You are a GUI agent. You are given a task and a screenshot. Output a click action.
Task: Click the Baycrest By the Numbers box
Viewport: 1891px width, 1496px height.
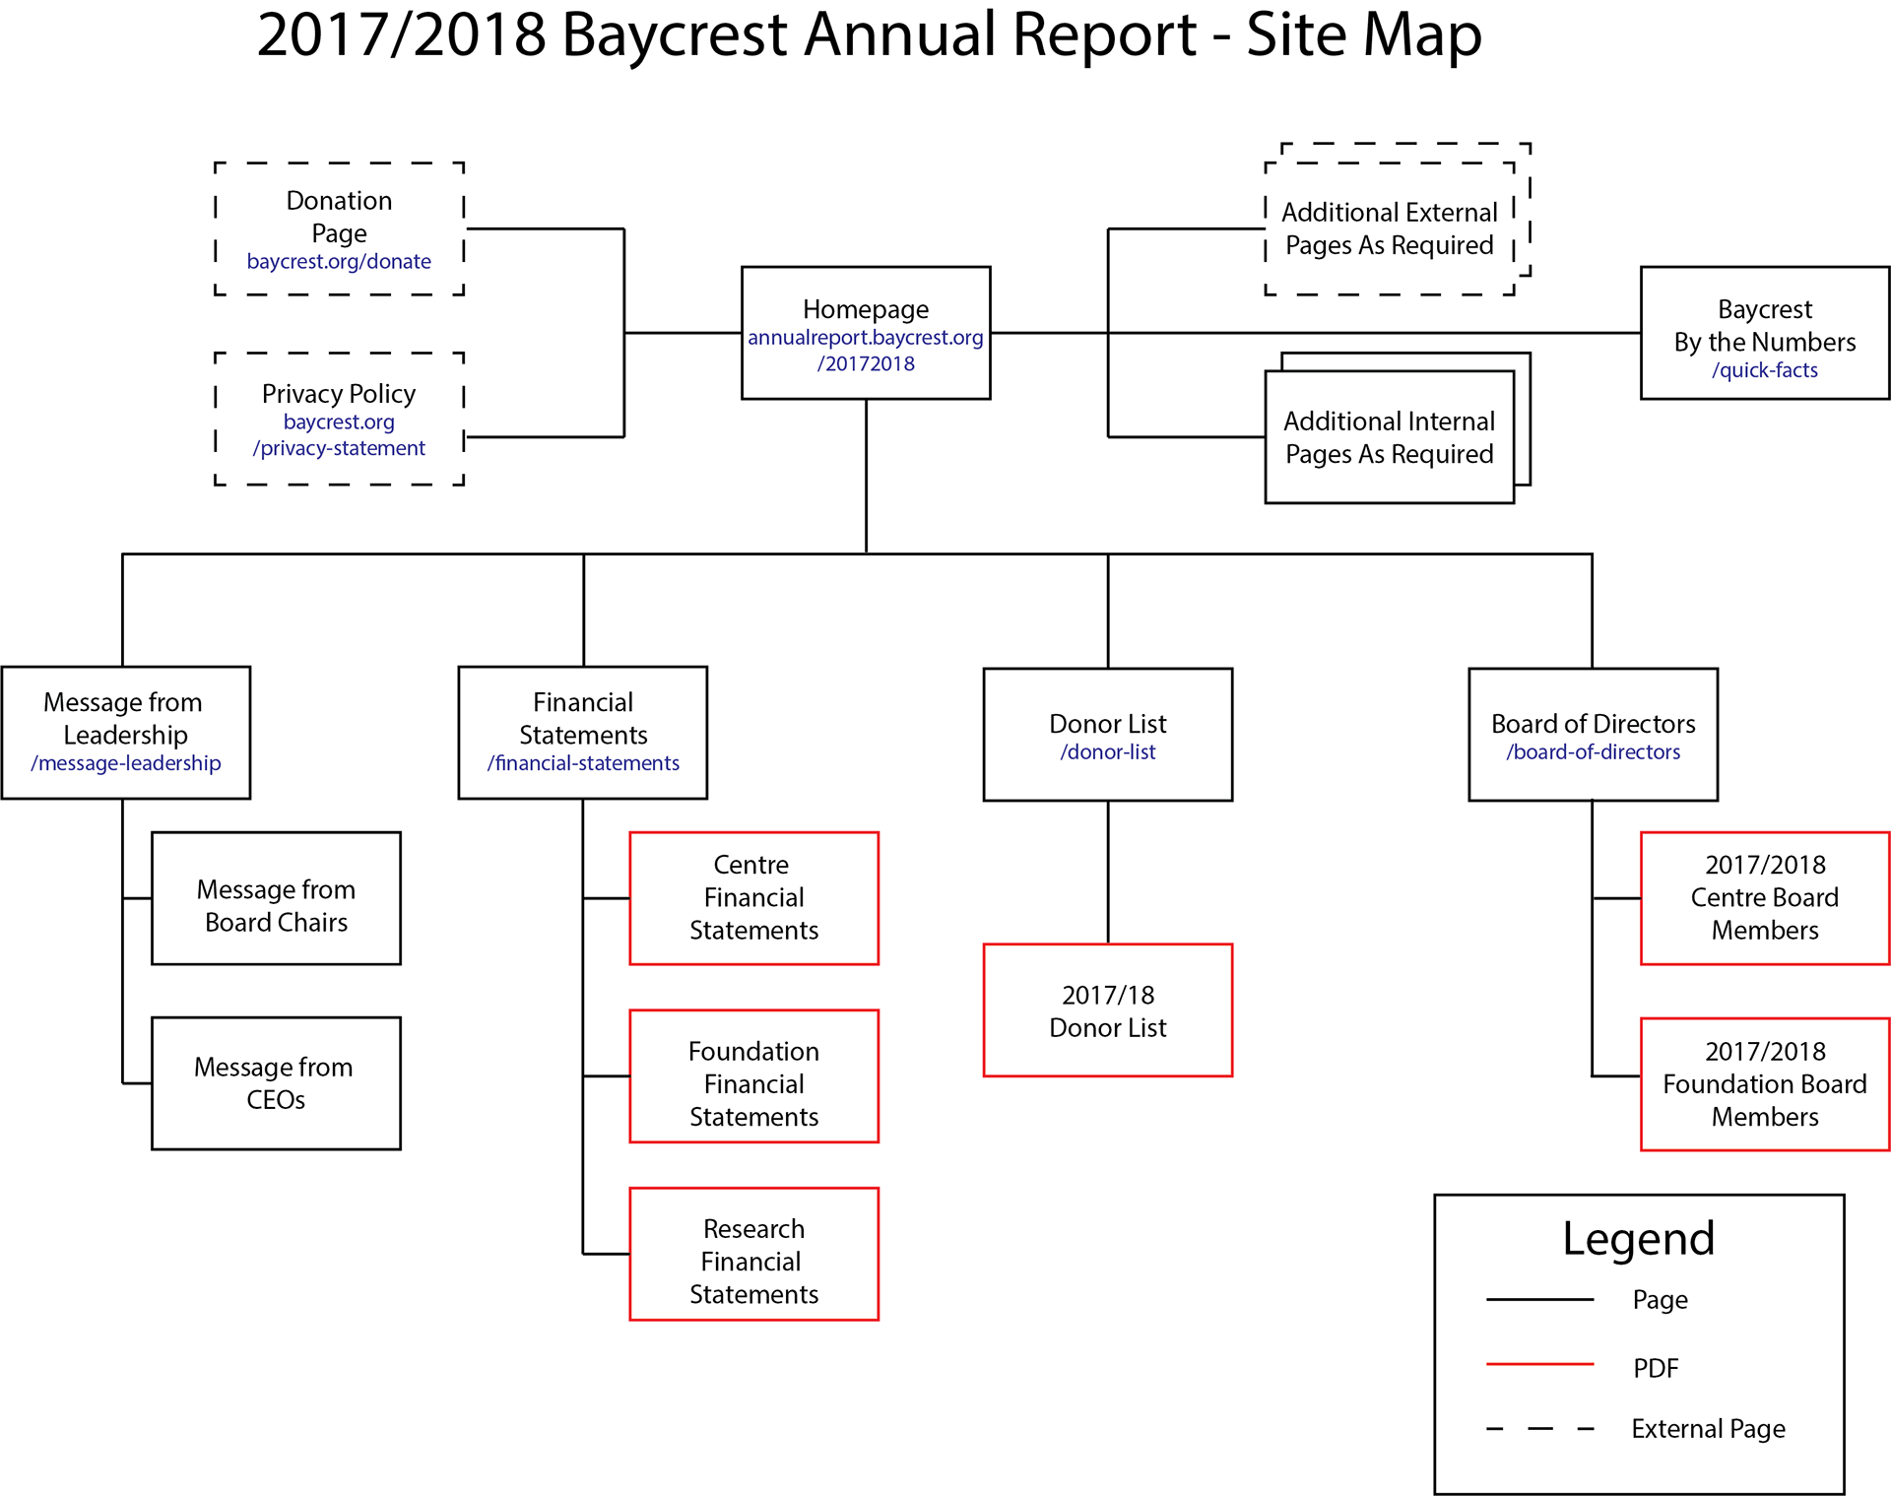click(x=1765, y=333)
